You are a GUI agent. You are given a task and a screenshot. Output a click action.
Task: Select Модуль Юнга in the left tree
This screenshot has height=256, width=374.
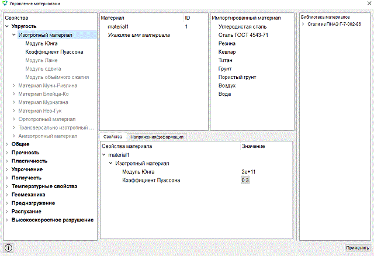(x=41, y=43)
